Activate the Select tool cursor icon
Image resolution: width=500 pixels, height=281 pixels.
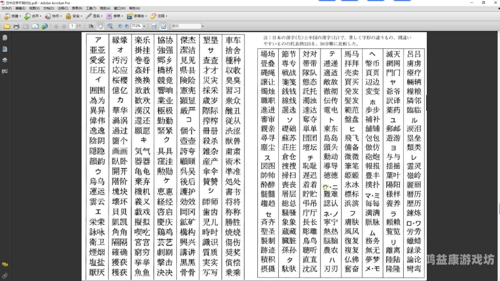tap(91, 26)
